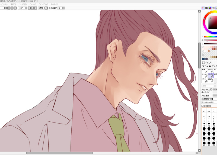Open the ビュー(V) menu

[x=33, y=4]
